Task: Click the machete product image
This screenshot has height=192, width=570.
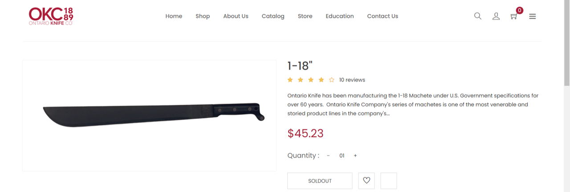Action: (149, 116)
